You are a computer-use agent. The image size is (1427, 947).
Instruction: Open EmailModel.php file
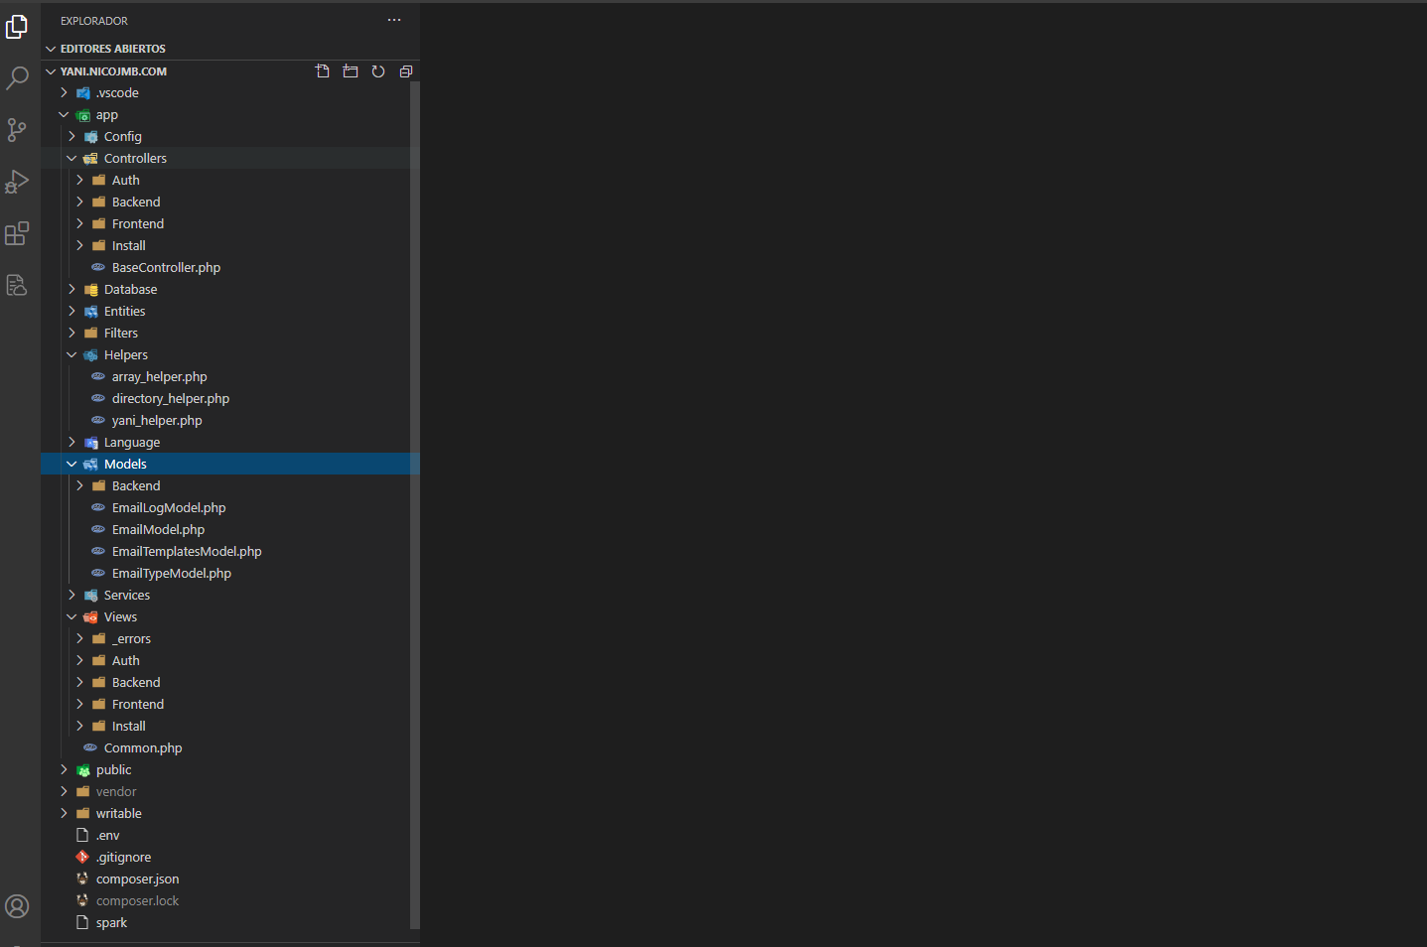(158, 530)
